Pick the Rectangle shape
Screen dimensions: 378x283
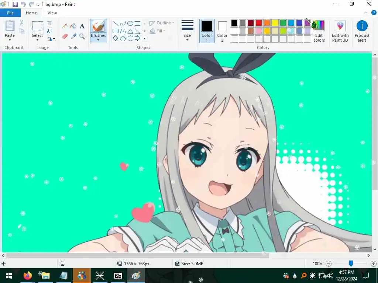137,23
